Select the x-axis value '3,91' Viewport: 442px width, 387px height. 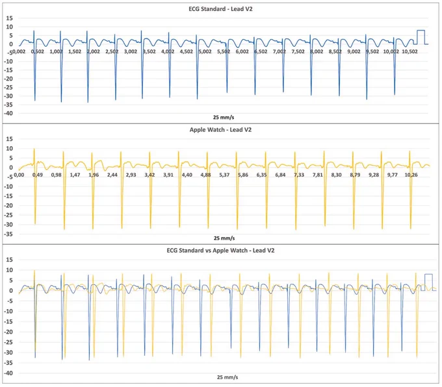pos(168,175)
